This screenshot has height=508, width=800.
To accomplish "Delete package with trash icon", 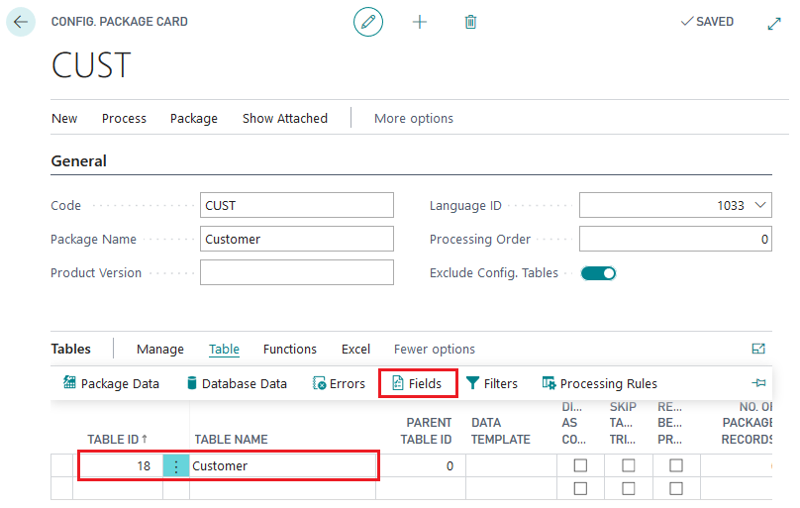I will [470, 22].
